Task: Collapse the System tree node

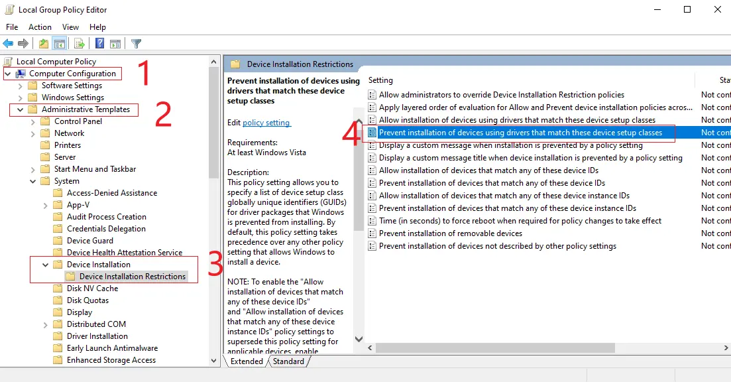Action: click(x=32, y=180)
